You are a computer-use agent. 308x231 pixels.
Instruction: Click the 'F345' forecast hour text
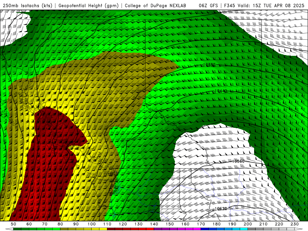(x=229, y=5)
